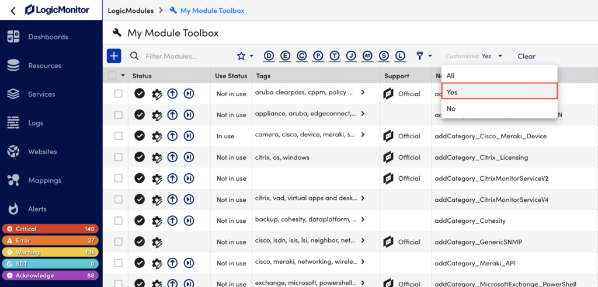Select checkbox for addCategory_Cisco_Meraki_Device
598x287 pixels.
tap(118, 136)
